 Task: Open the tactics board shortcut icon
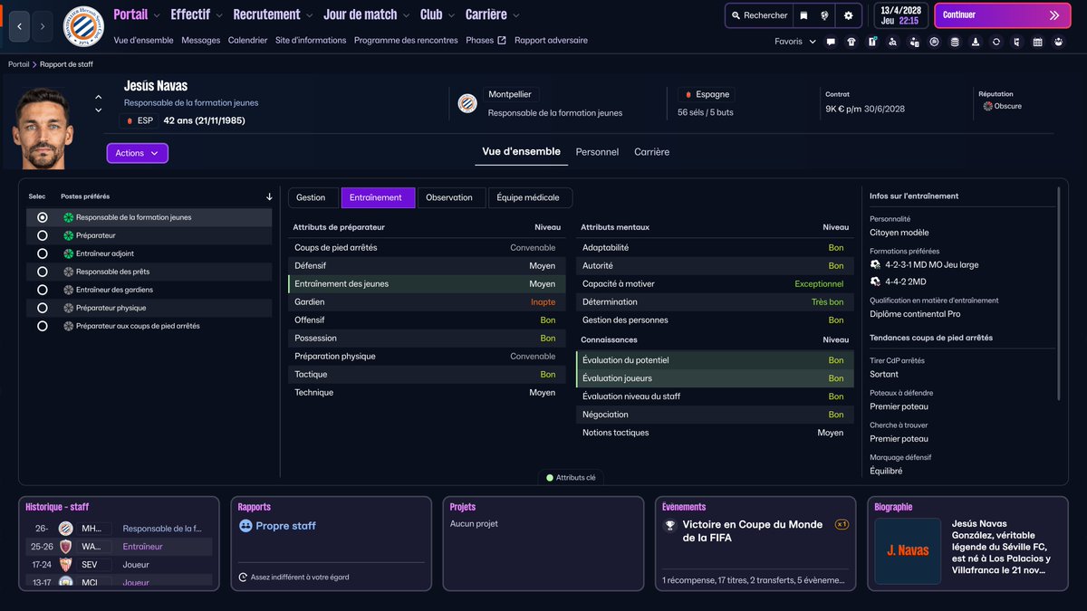point(872,42)
